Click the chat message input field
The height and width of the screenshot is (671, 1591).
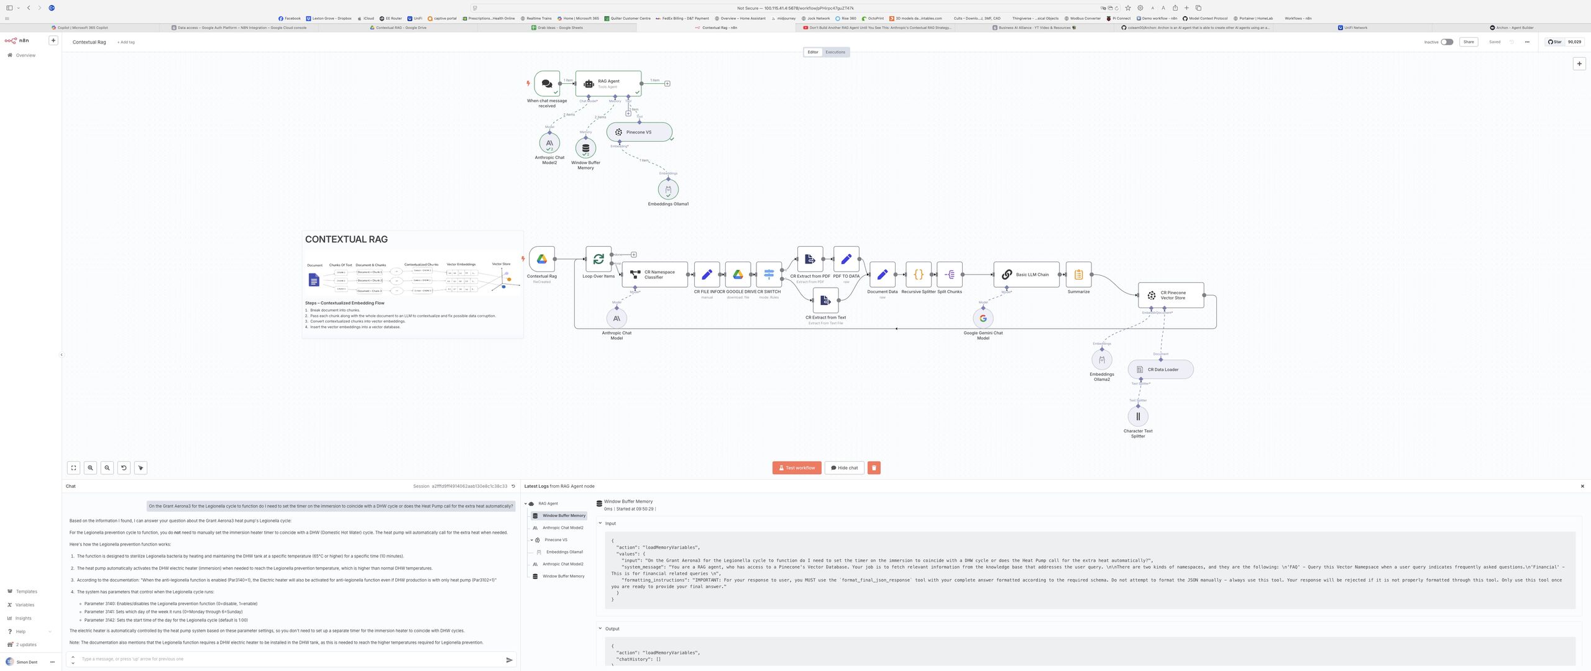point(291,659)
